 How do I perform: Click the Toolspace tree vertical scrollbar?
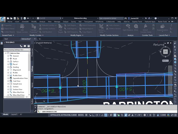coord(29,74)
